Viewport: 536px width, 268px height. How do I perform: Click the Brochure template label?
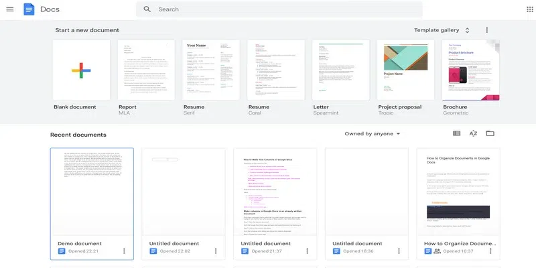455,107
